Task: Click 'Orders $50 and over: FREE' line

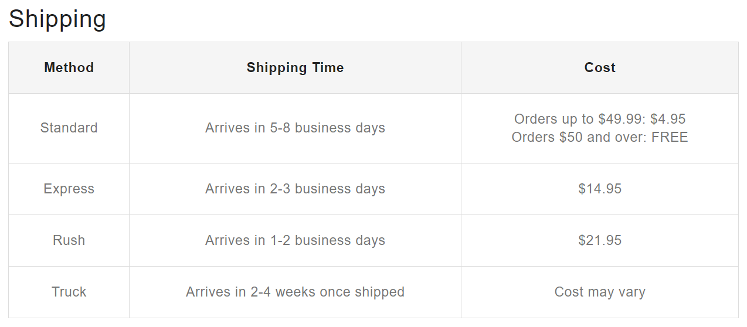Action: point(599,137)
